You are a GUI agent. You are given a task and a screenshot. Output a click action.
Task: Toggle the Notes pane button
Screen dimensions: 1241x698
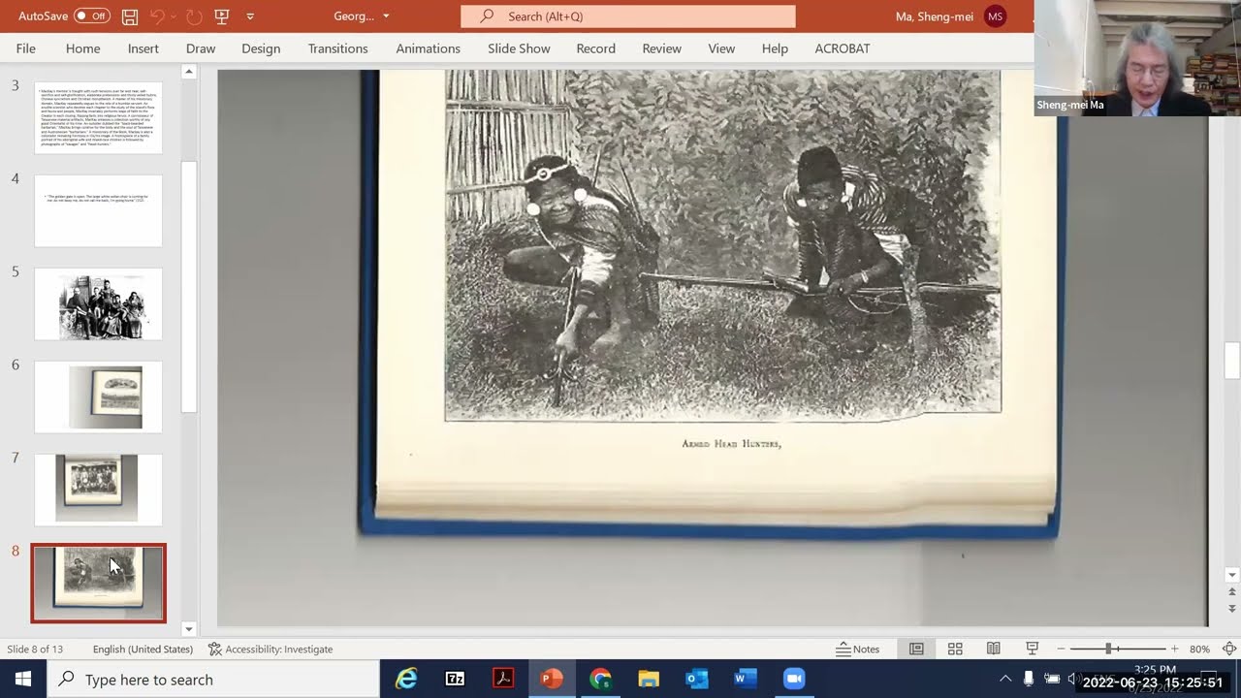coord(858,649)
